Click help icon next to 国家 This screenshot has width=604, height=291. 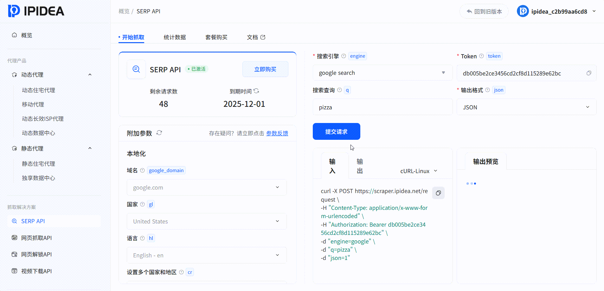pyautogui.click(x=142, y=204)
